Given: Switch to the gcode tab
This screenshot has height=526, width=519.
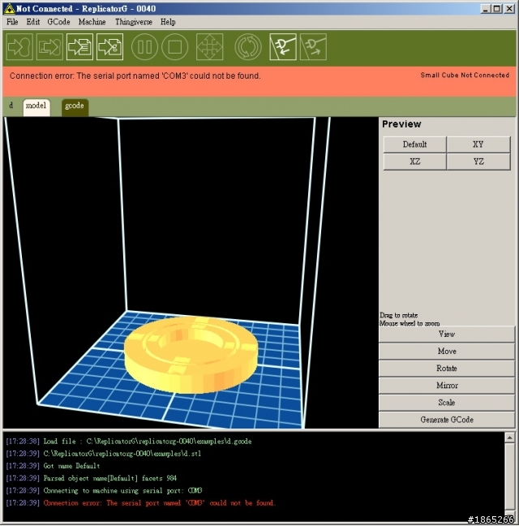Looking at the screenshot, I should coord(75,107).
